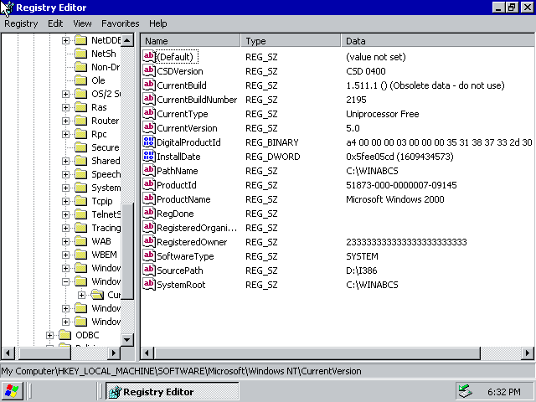Select the ProductName value name
This screenshot has height=402, width=536.
(x=183, y=199)
